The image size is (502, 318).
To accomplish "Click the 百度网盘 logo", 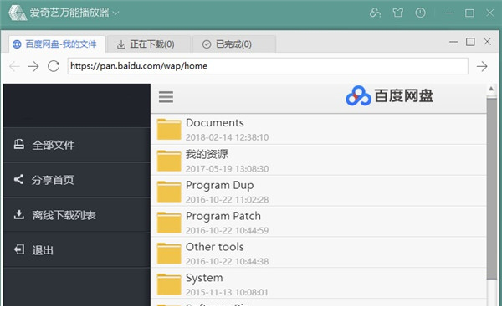I will click(x=389, y=95).
